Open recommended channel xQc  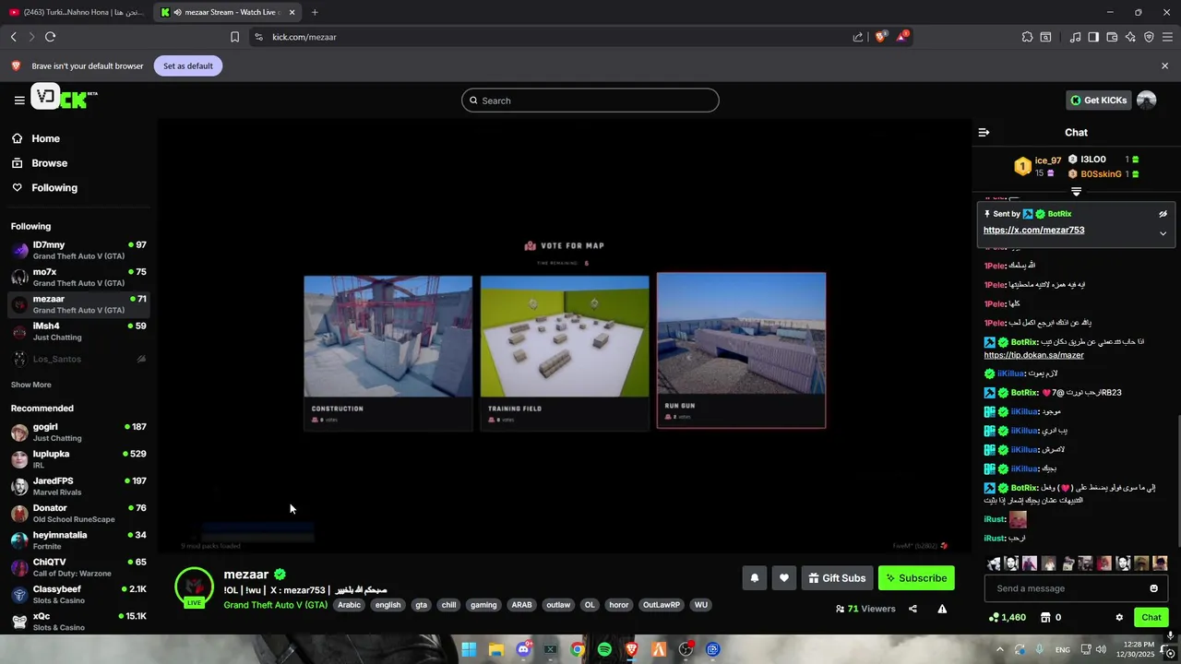[x=78, y=622]
